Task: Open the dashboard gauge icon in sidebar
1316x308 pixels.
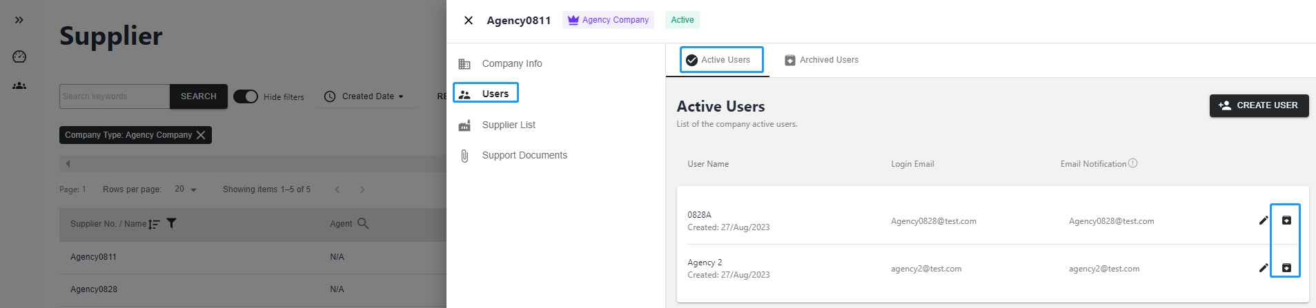Action: pos(19,57)
